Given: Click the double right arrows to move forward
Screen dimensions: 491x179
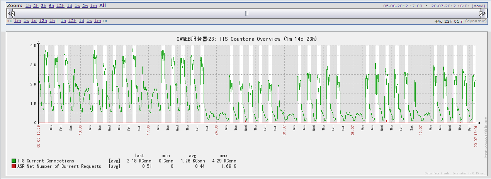Looking at the screenshot, I should tap(105, 21).
